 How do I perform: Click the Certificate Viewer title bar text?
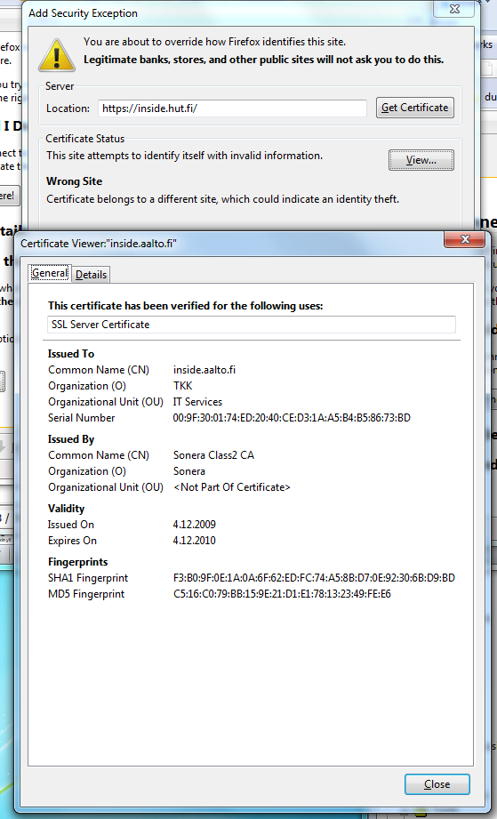point(99,244)
